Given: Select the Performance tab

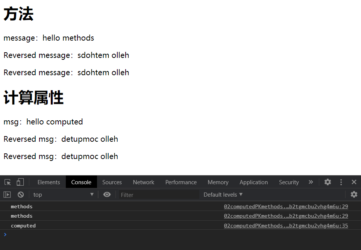Looking at the screenshot, I should tap(181, 182).
